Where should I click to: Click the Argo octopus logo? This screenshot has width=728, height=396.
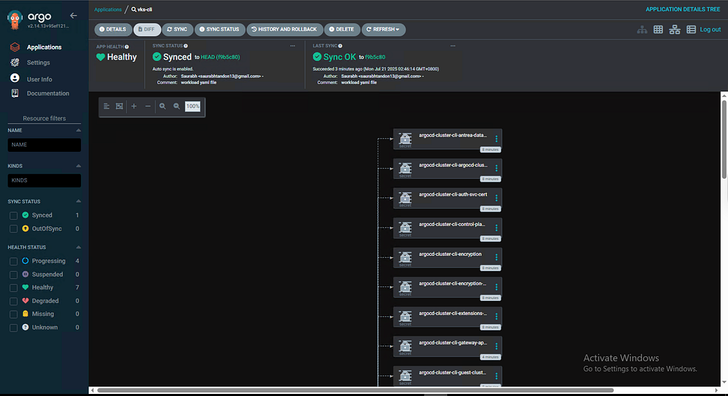15,19
